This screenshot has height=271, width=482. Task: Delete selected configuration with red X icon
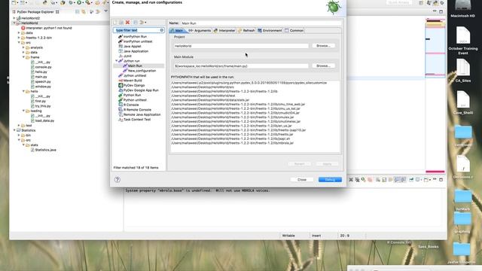pos(127,23)
